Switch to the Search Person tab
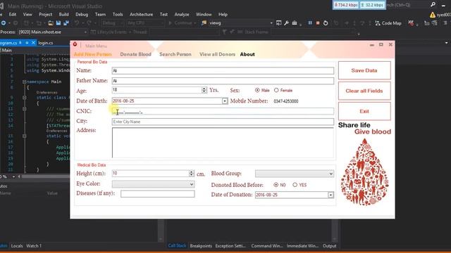The height and width of the screenshot is (253, 451). tap(175, 54)
